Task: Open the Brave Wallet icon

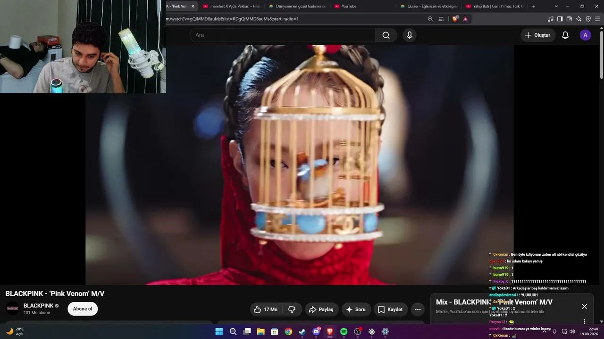Action: point(569,19)
